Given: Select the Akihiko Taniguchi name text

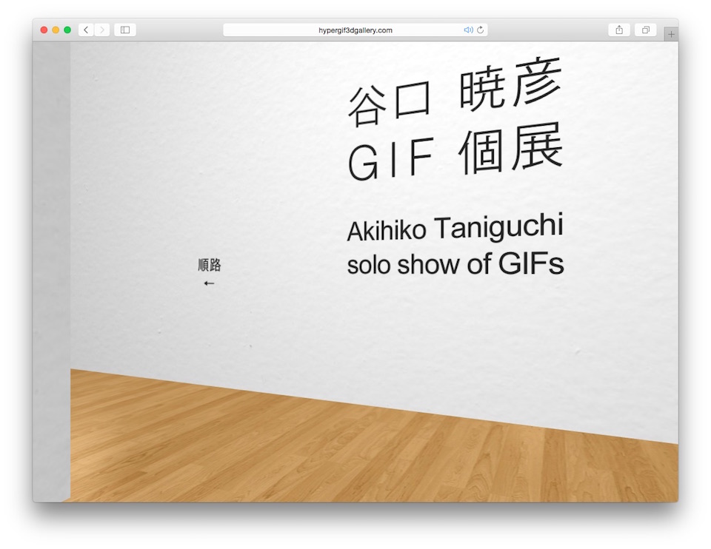Looking at the screenshot, I should point(454,229).
